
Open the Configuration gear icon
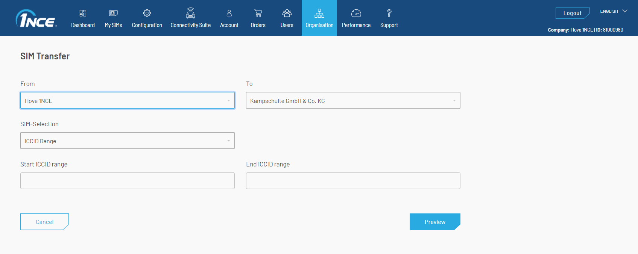coord(147,13)
